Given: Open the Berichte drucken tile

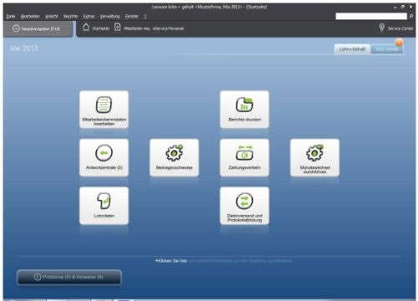Looking at the screenshot, I should 244,110.
